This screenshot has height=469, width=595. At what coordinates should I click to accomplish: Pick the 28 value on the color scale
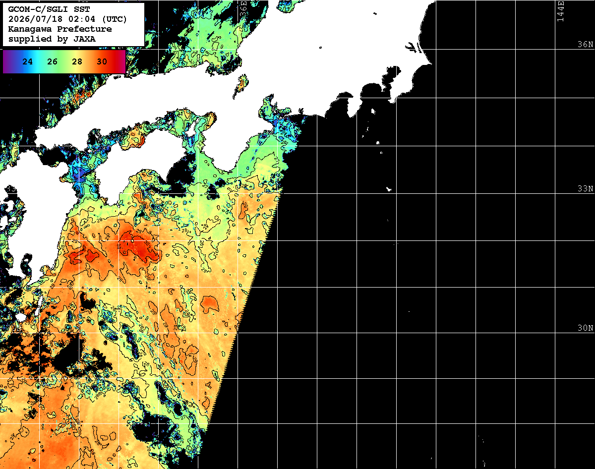pos(77,62)
